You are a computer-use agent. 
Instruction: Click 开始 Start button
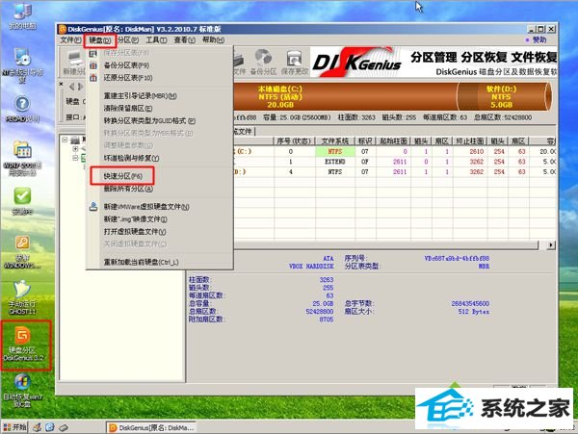tap(15, 427)
